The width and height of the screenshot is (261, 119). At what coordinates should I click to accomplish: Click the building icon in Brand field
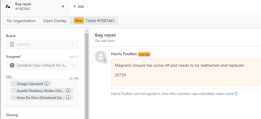pyautogui.click(x=12, y=44)
